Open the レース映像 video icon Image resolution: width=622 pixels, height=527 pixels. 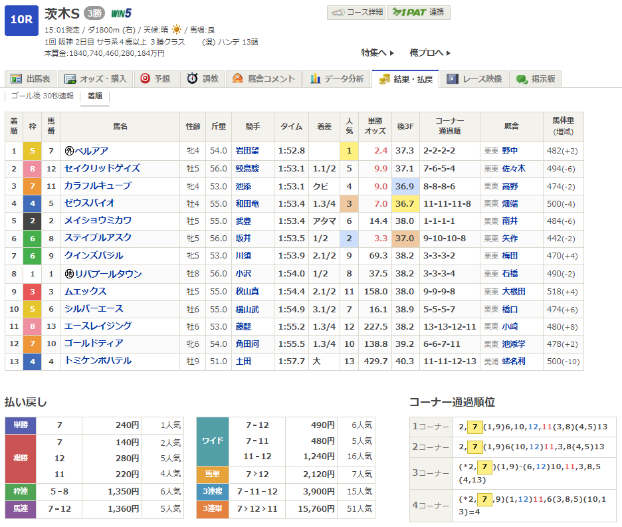coord(453,79)
